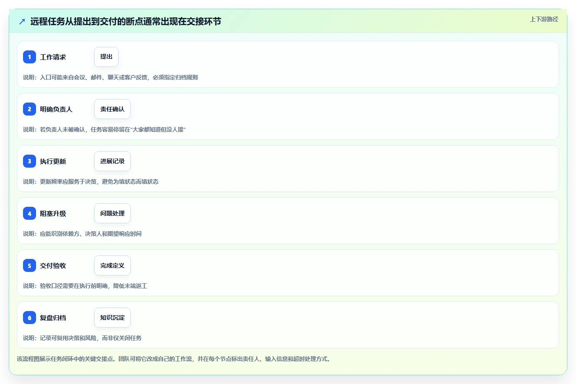
Task: Click the note about 而非仅关闭任务
Action: 82,338
